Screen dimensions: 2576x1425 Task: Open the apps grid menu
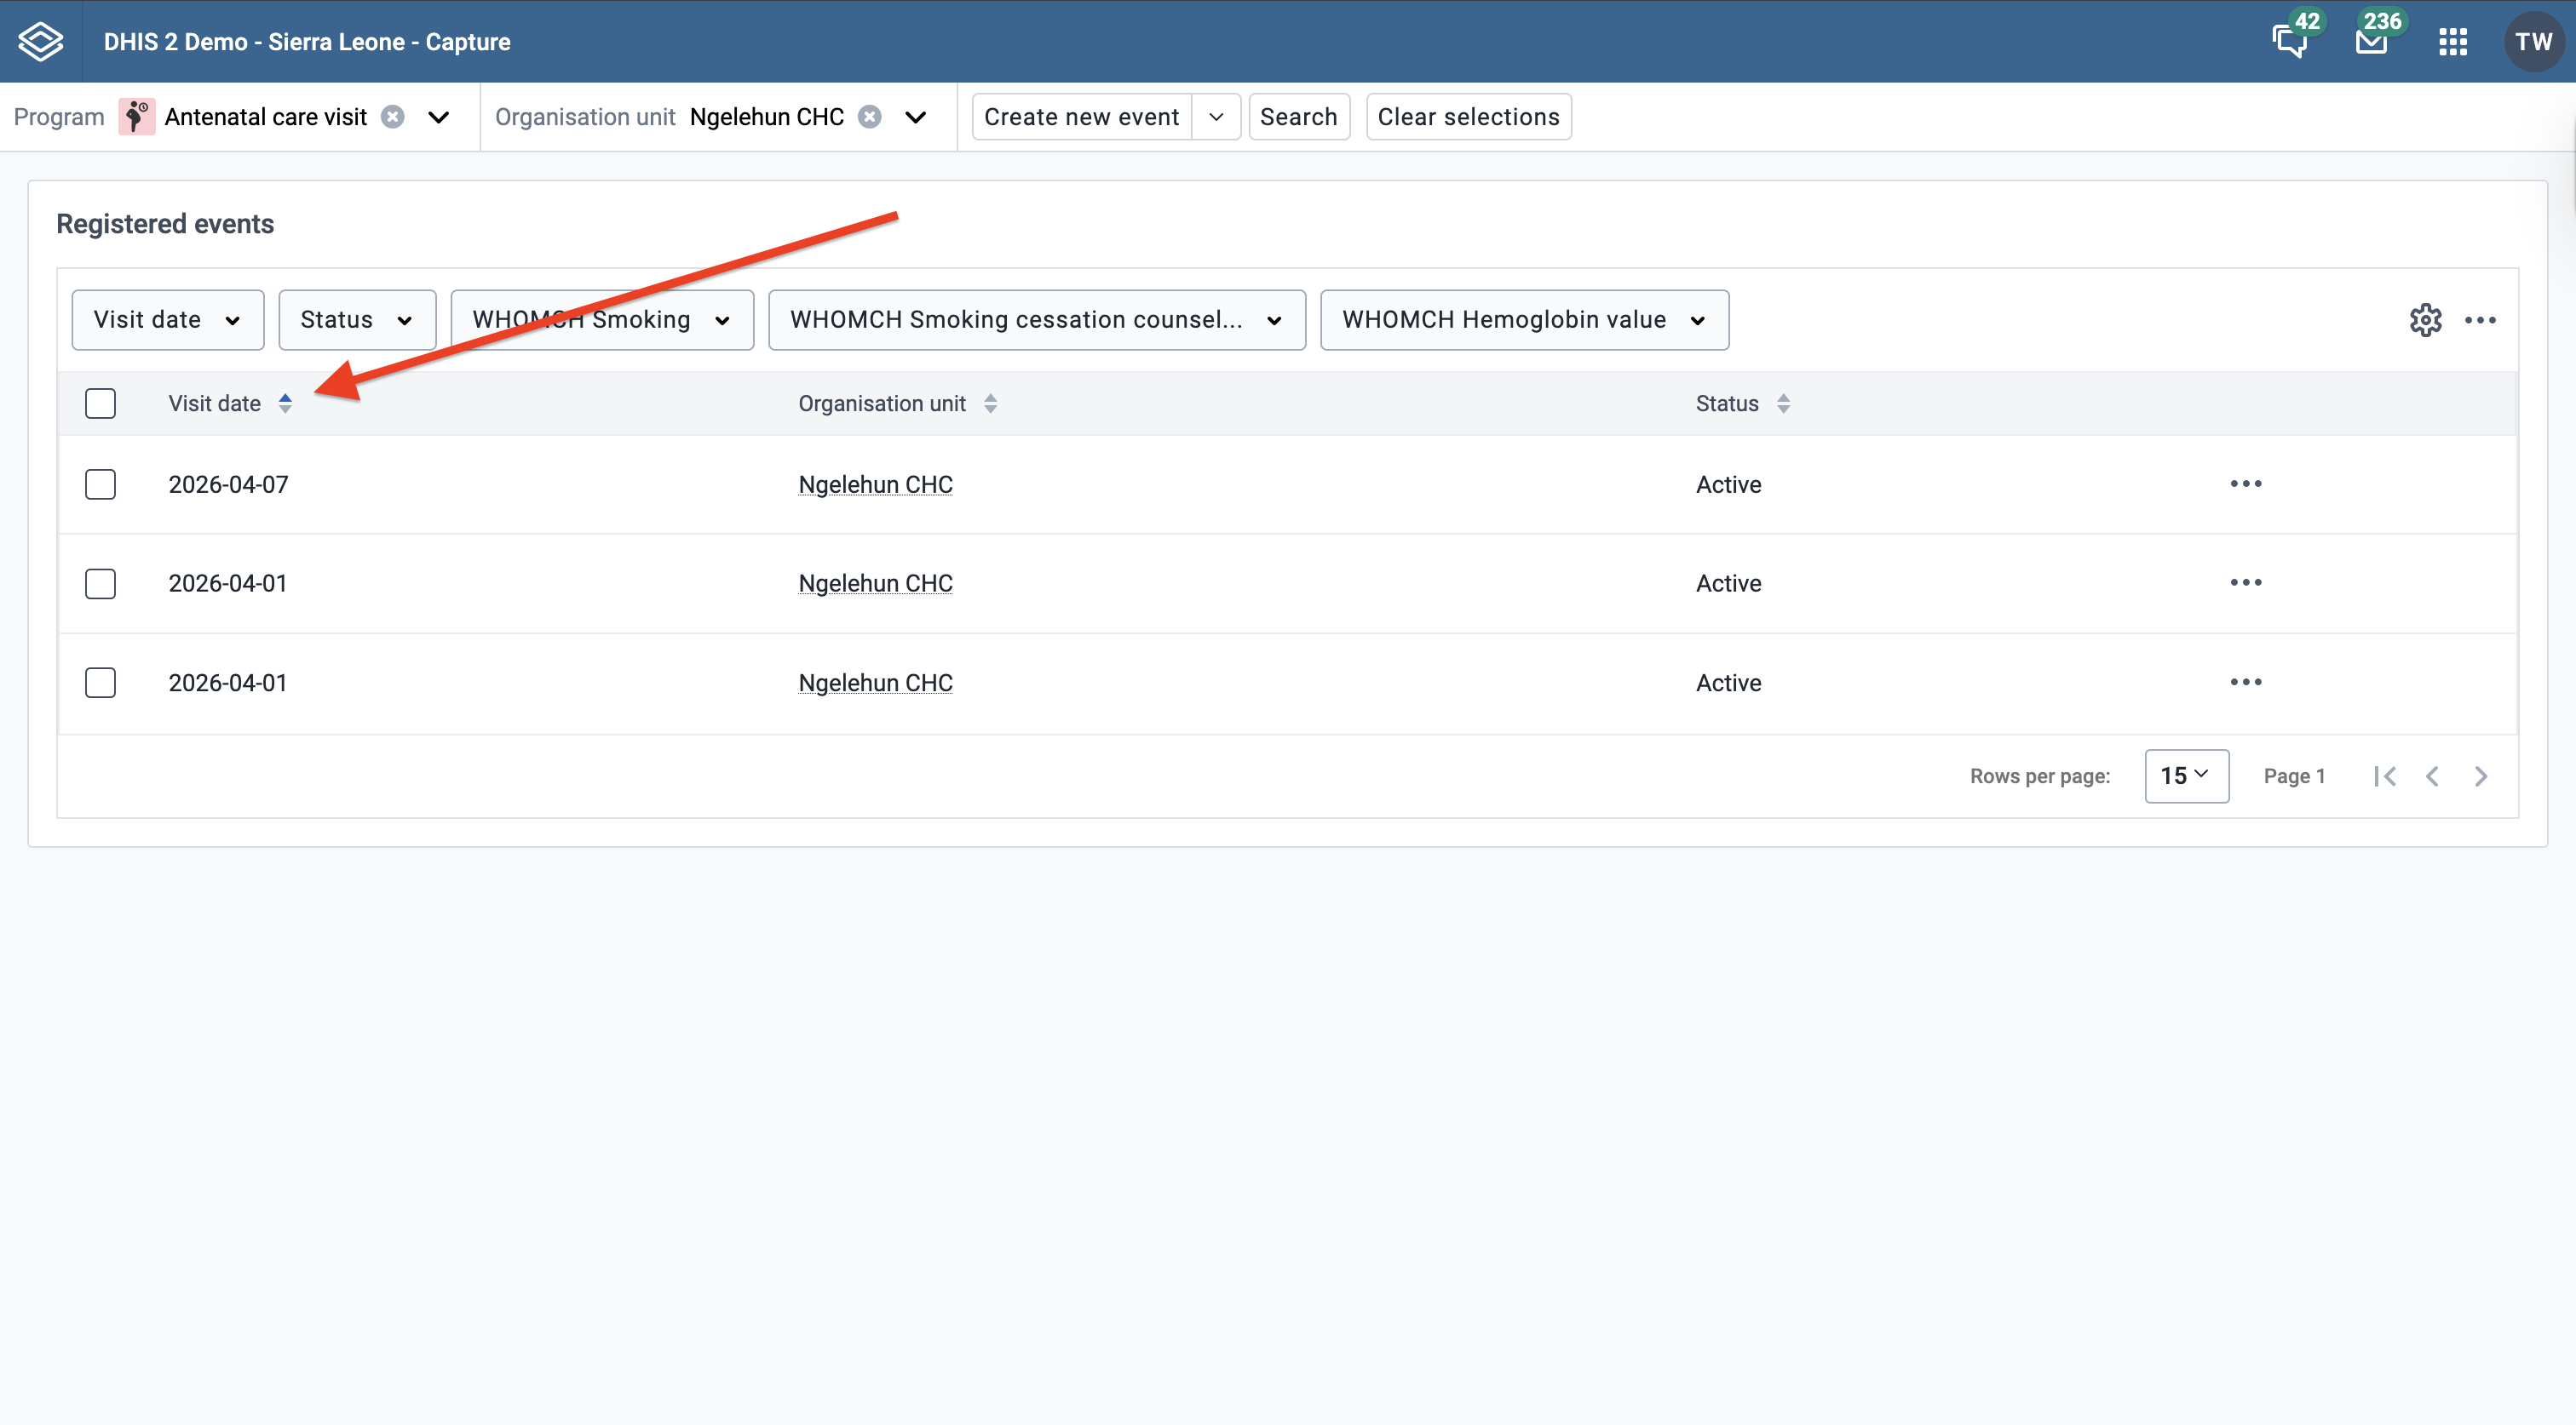pos(2453,41)
